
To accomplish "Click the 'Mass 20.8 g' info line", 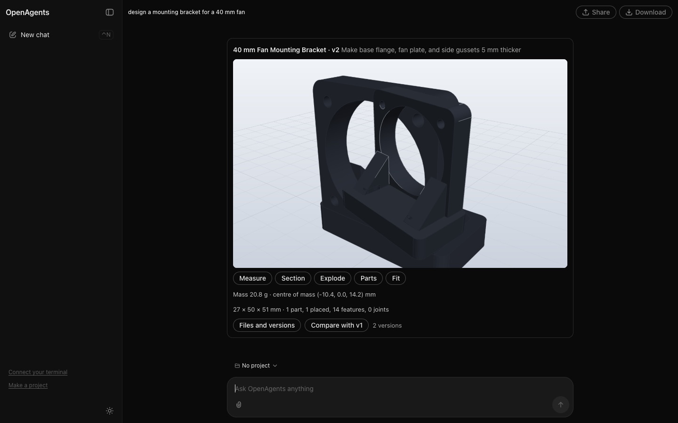I will tap(304, 295).
